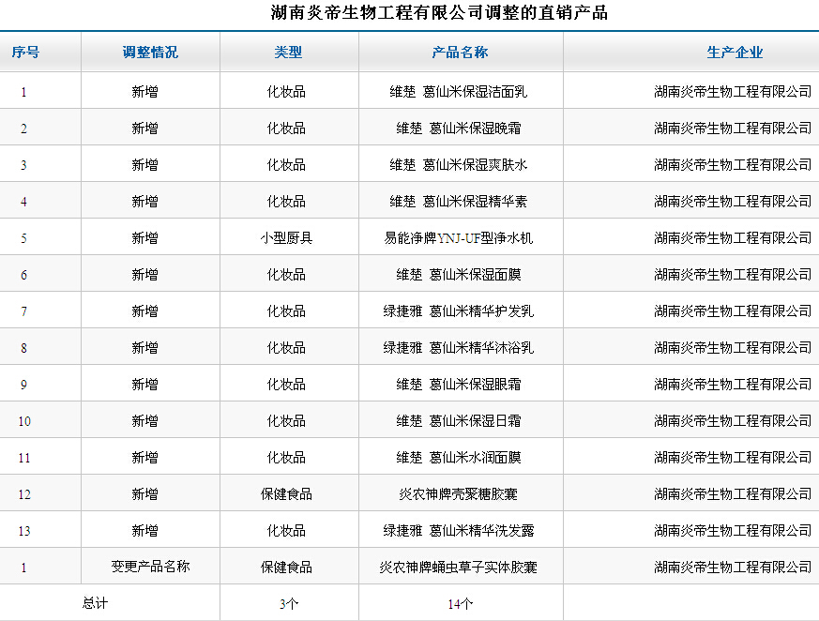Click the 产品名称 column header
Viewport: 819px width, 621px height.
click(461, 52)
